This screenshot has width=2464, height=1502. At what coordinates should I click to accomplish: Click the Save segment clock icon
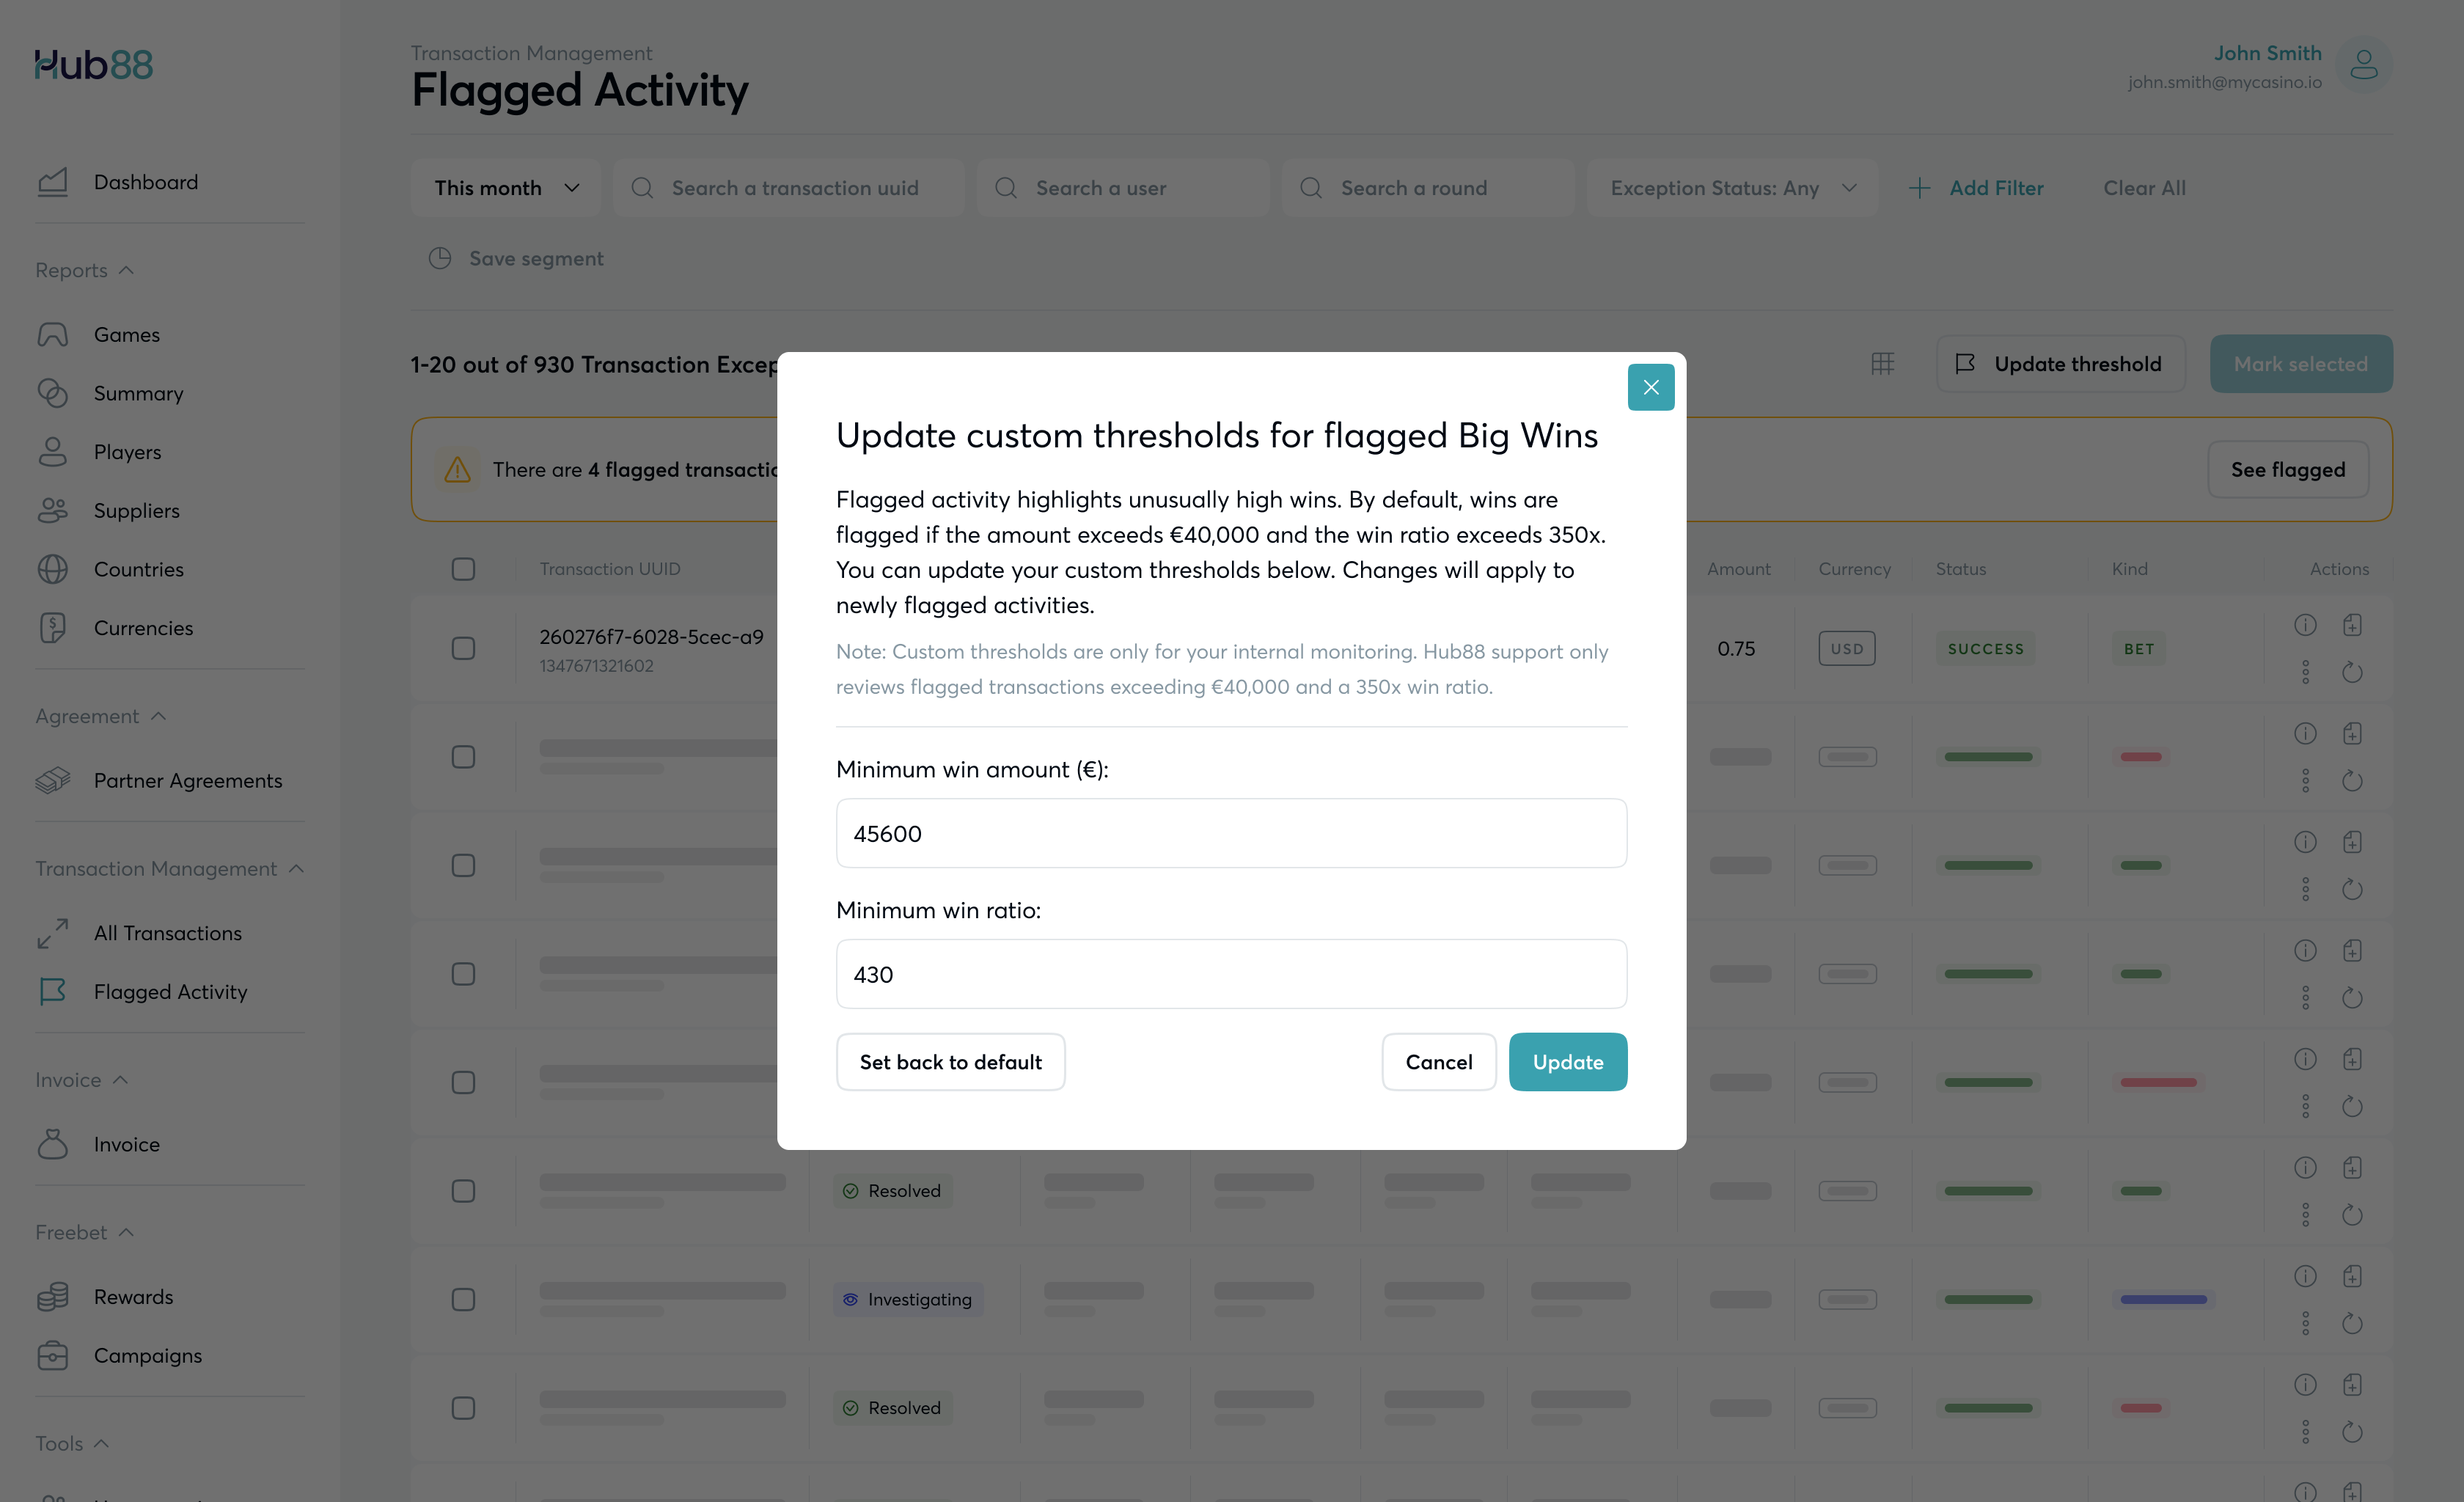(x=440, y=259)
